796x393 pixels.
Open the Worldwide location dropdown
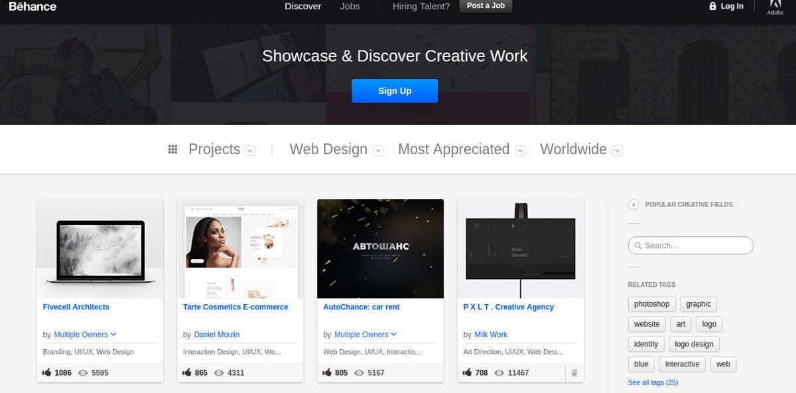(x=618, y=151)
